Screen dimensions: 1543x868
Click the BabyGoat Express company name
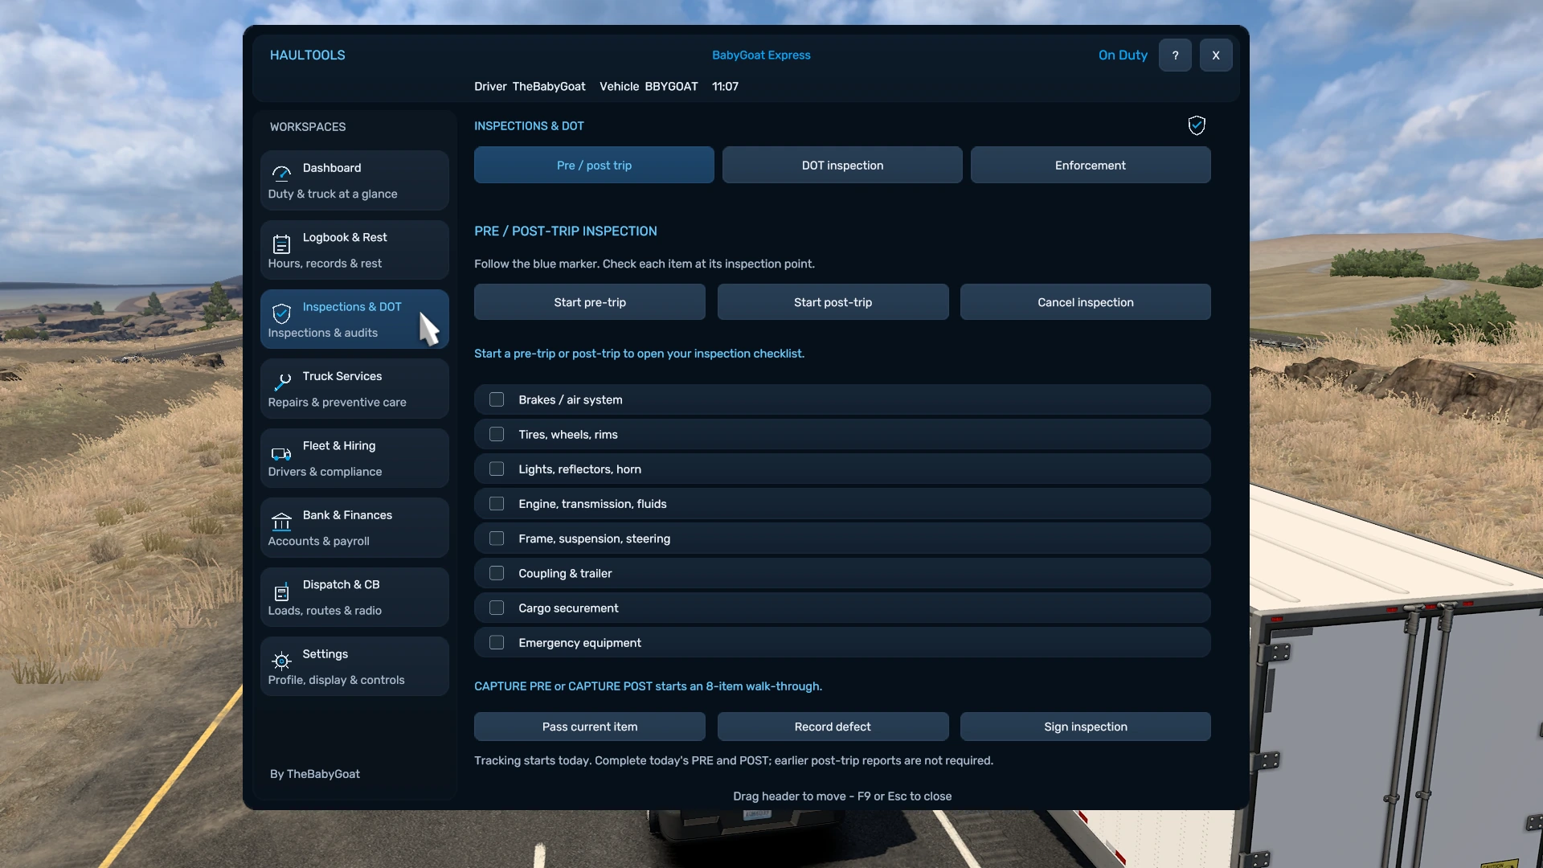coord(761,55)
